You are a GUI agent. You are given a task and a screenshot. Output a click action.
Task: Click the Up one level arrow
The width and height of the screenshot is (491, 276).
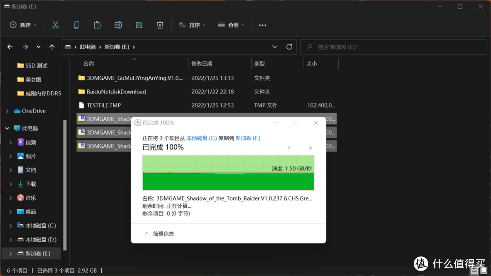tap(52, 46)
